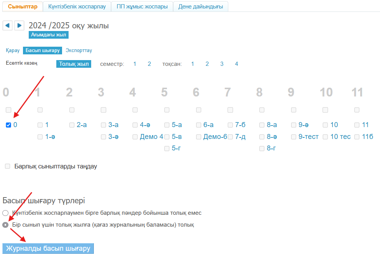The height and width of the screenshot is (258, 380).
Task: Click the left arrow to view previous year
Action: [x=7, y=25]
